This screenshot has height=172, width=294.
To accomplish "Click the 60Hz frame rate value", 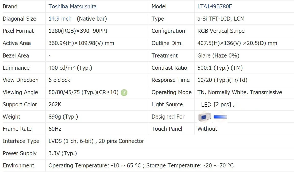I will (x=55, y=129).
